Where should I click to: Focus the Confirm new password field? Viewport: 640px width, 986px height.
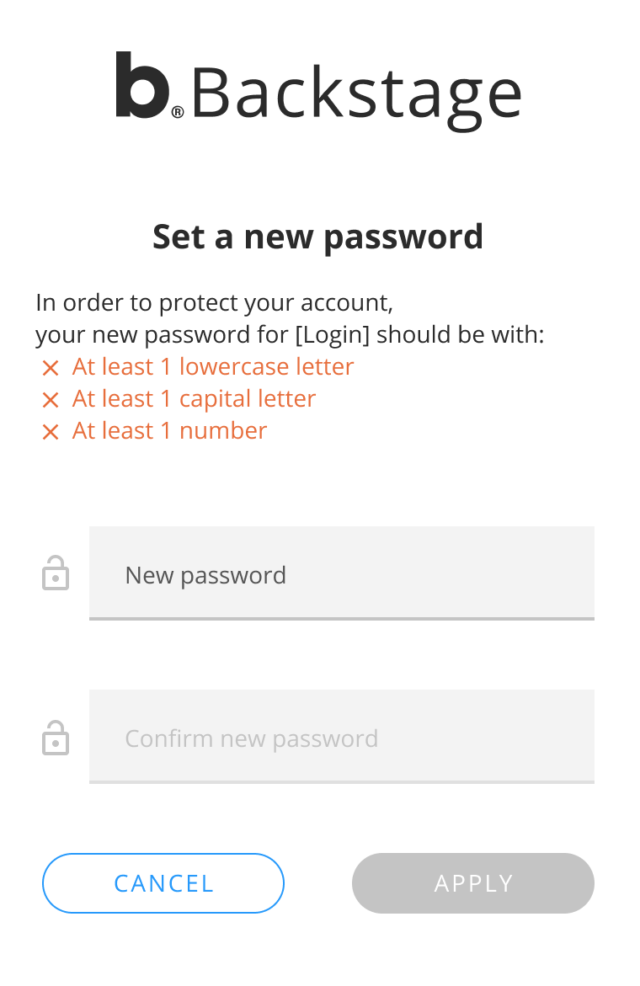click(341, 736)
